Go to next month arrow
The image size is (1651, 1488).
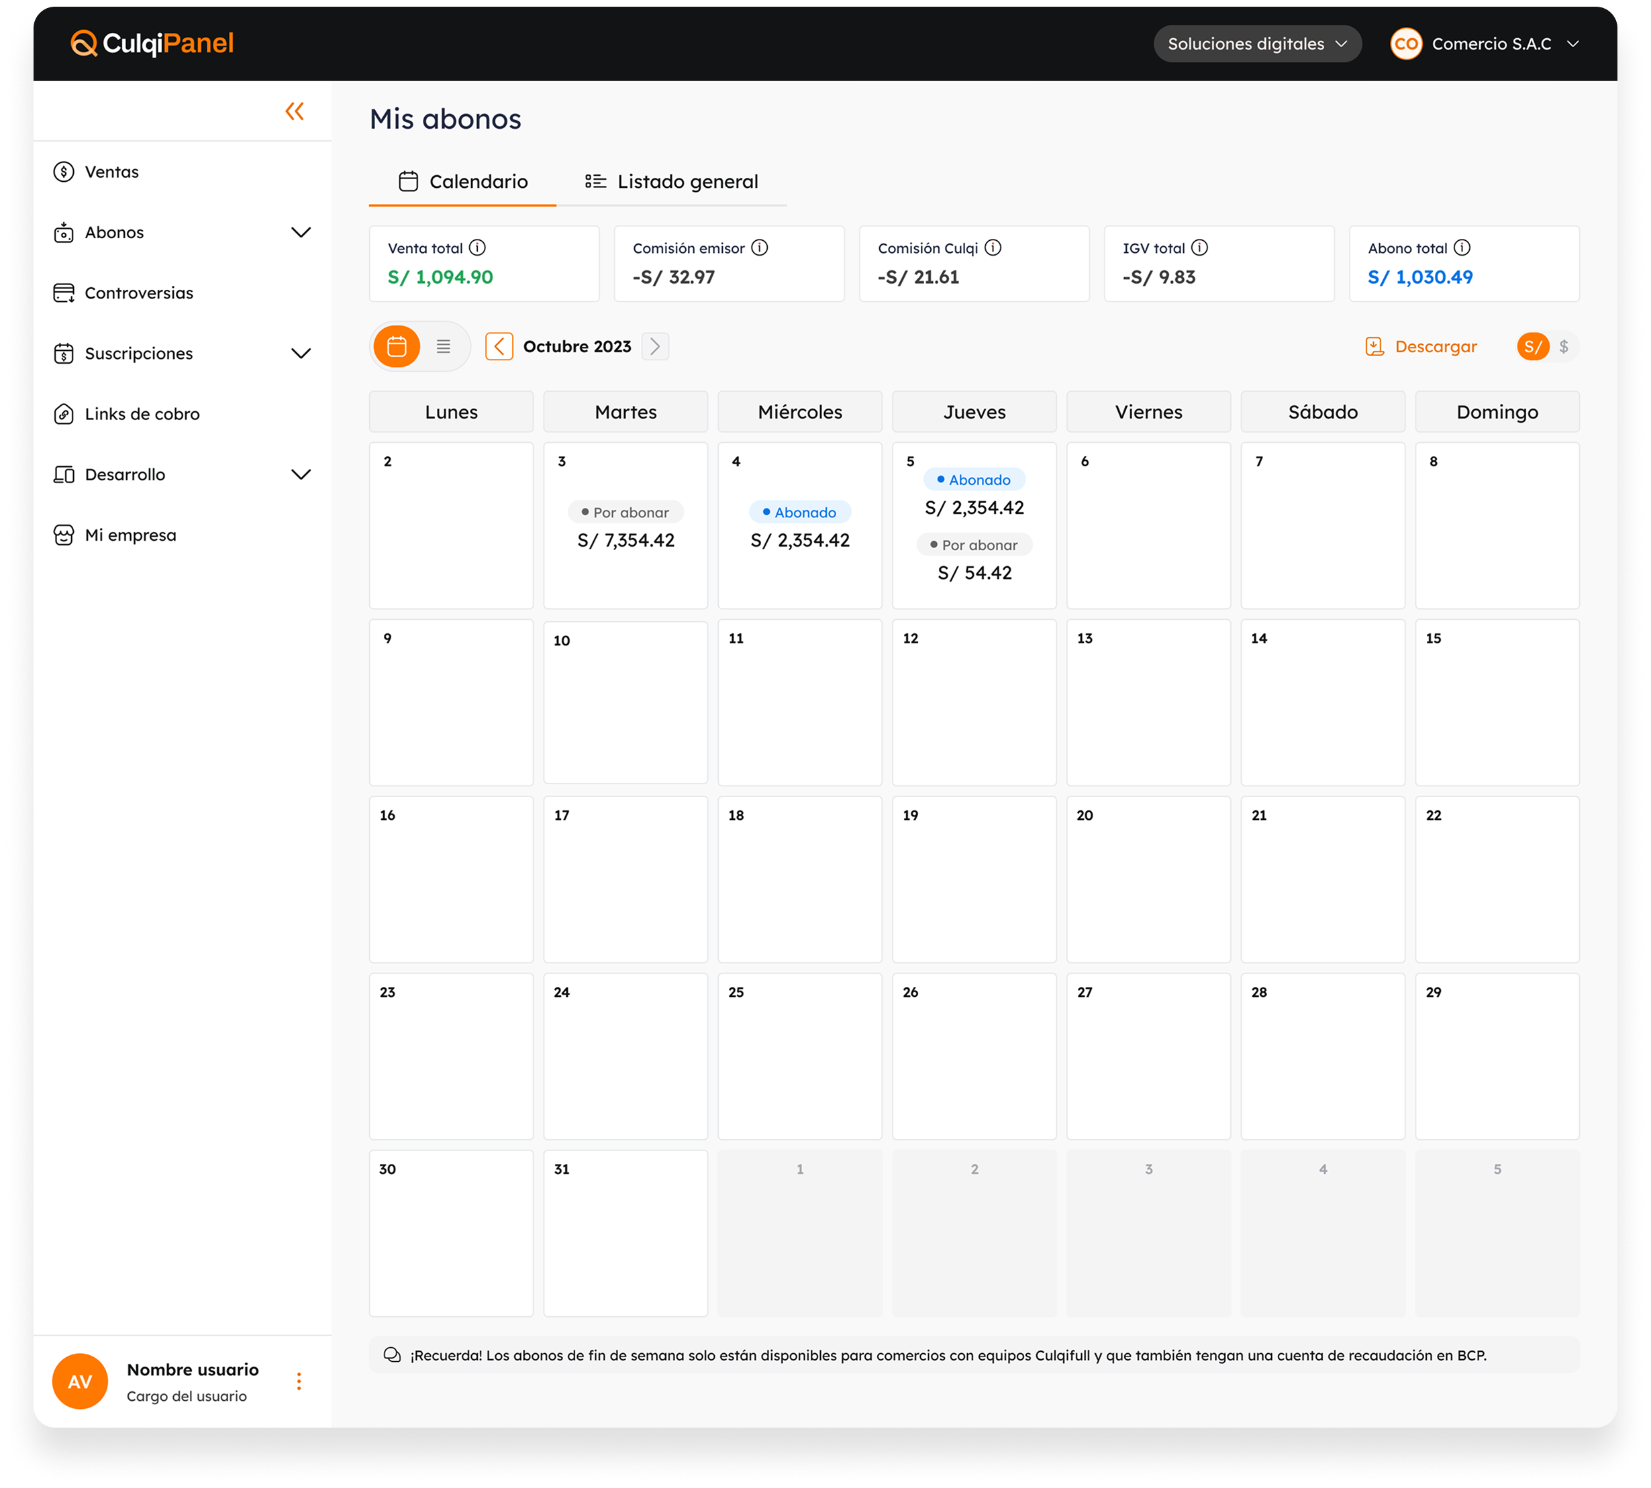tap(655, 347)
